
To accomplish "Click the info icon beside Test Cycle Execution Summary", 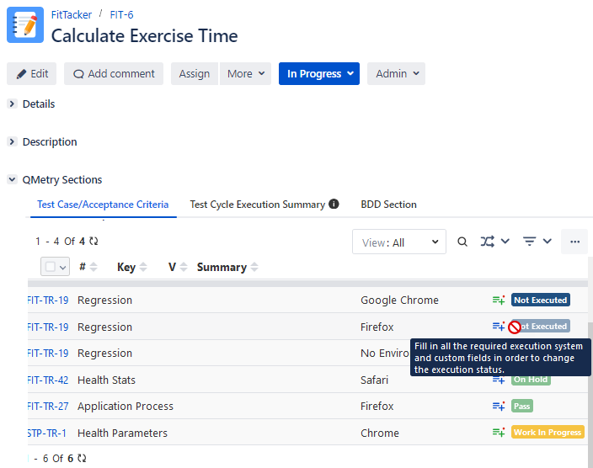I will point(334,205).
